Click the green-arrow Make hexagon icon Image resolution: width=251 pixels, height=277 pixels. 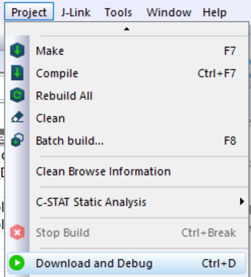click(x=17, y=50)
